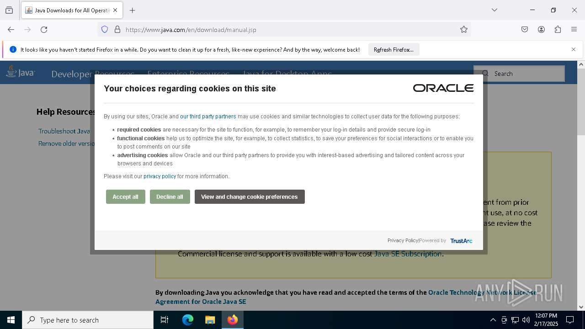This screenshot has width=585, height=329.
Task: Click the TrustArc logo link
Action: click(461, 241)
